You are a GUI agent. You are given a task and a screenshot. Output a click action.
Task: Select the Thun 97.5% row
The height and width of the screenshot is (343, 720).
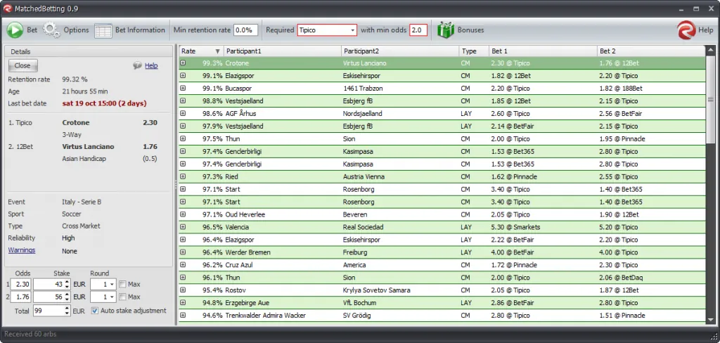(x=442, y=138)
